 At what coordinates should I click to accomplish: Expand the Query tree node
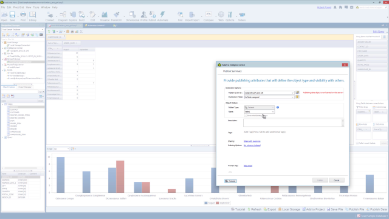click(x=2, y=137)
